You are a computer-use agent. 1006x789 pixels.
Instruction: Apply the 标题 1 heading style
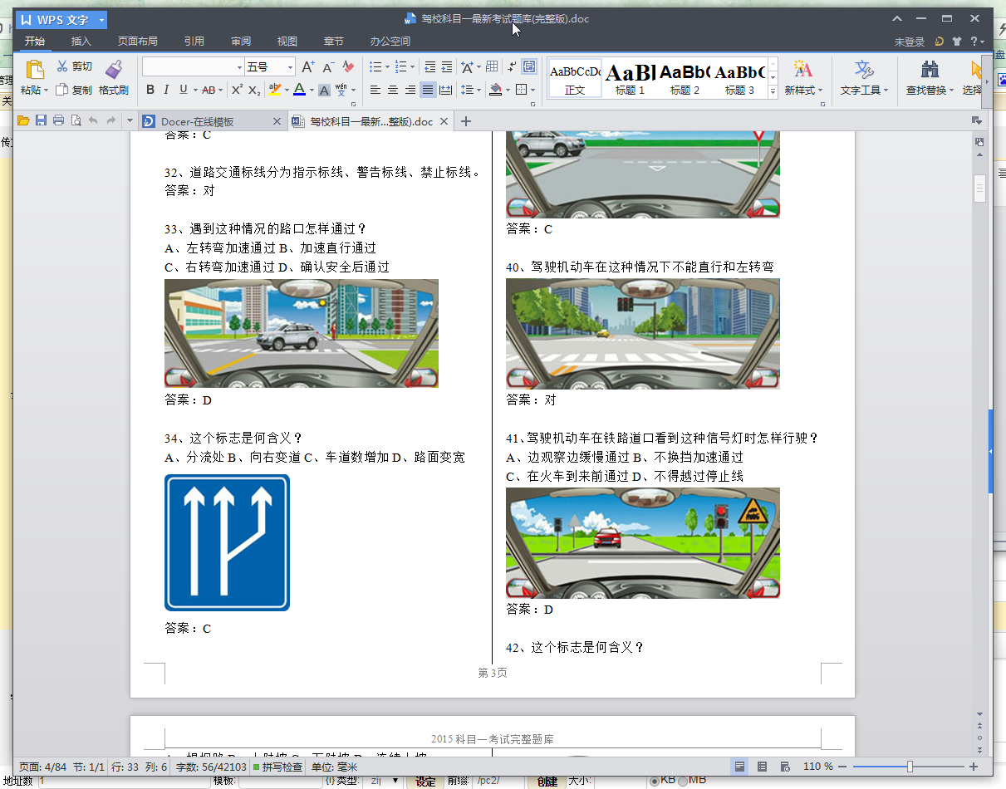(x=630, y=78)
